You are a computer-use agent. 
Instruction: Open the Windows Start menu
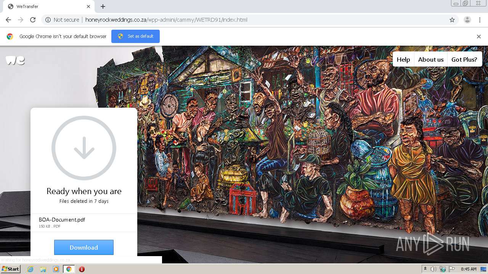coord(11,269)
